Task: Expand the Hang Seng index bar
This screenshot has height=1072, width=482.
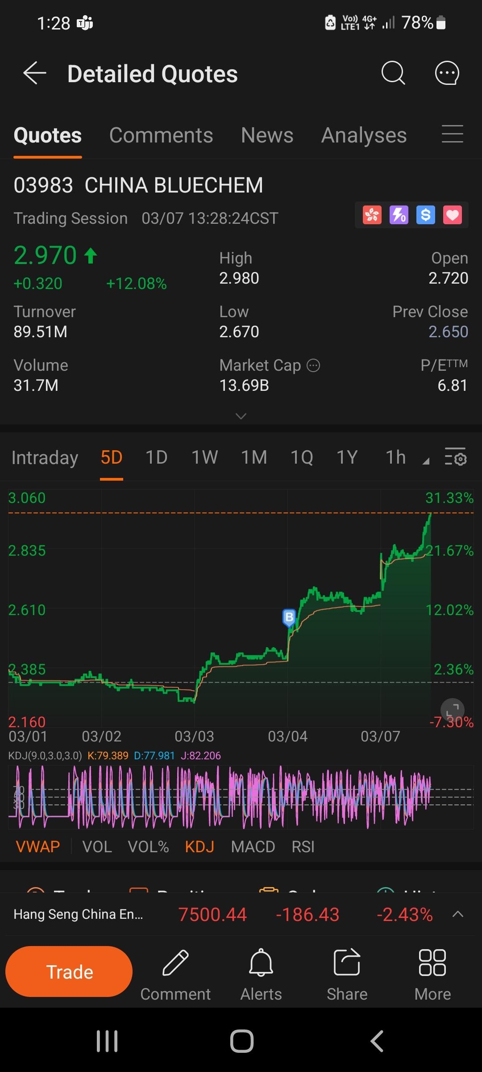Action: 457,914
